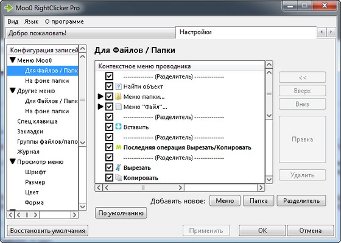The width and height of the screenshot is (341, 243).
Task: Click tab strip right scroll arrow
Action: click(331, 32)
